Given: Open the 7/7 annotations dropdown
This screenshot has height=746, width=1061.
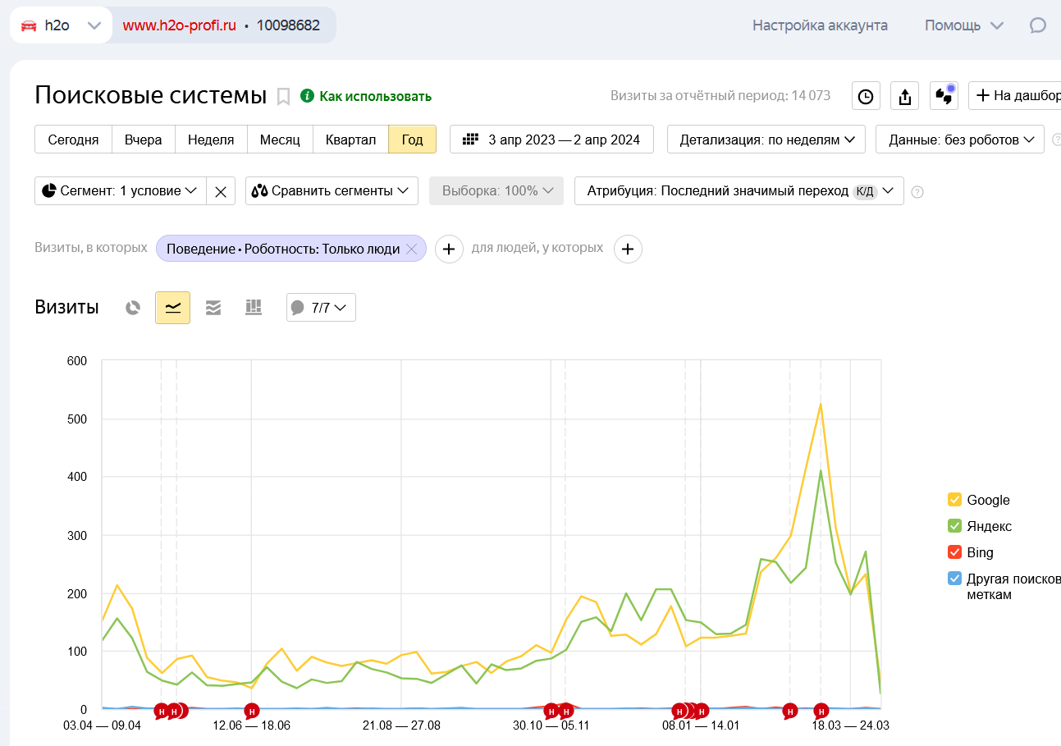Looking at the screenshot, I should 321,308.
